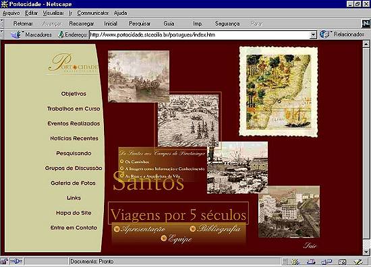Open the Equipe link
This screenshot has width=371, height=267.
(176, 239)
